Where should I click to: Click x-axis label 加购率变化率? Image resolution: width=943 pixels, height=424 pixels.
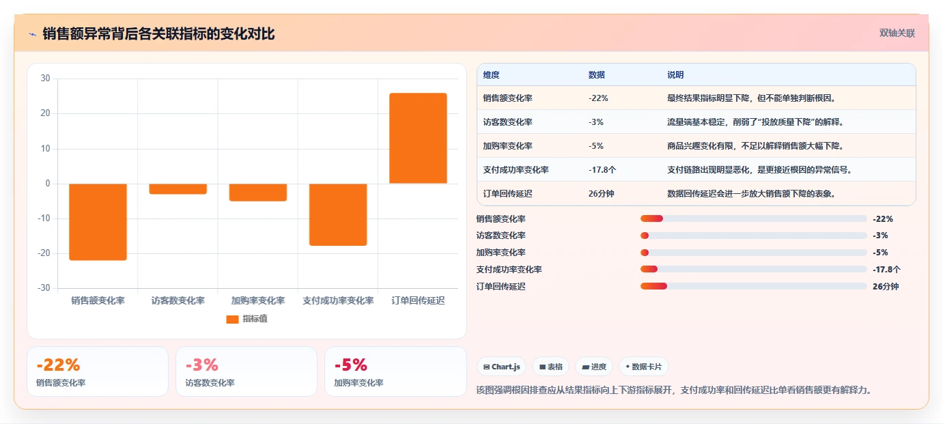tap(258, 301)
